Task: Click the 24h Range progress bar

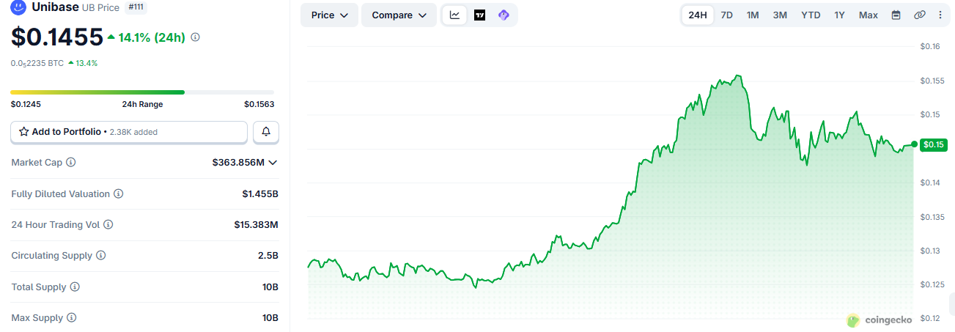Action: point(142,92)
